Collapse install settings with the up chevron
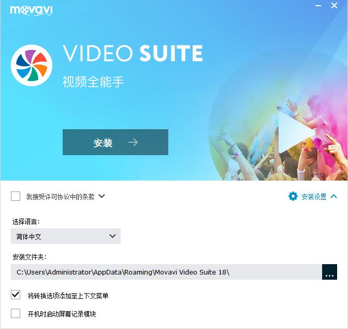The image size is (348, 329). coord(334,196)
